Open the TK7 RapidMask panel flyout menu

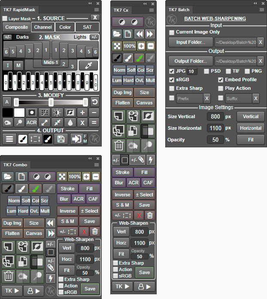[97, 10]
